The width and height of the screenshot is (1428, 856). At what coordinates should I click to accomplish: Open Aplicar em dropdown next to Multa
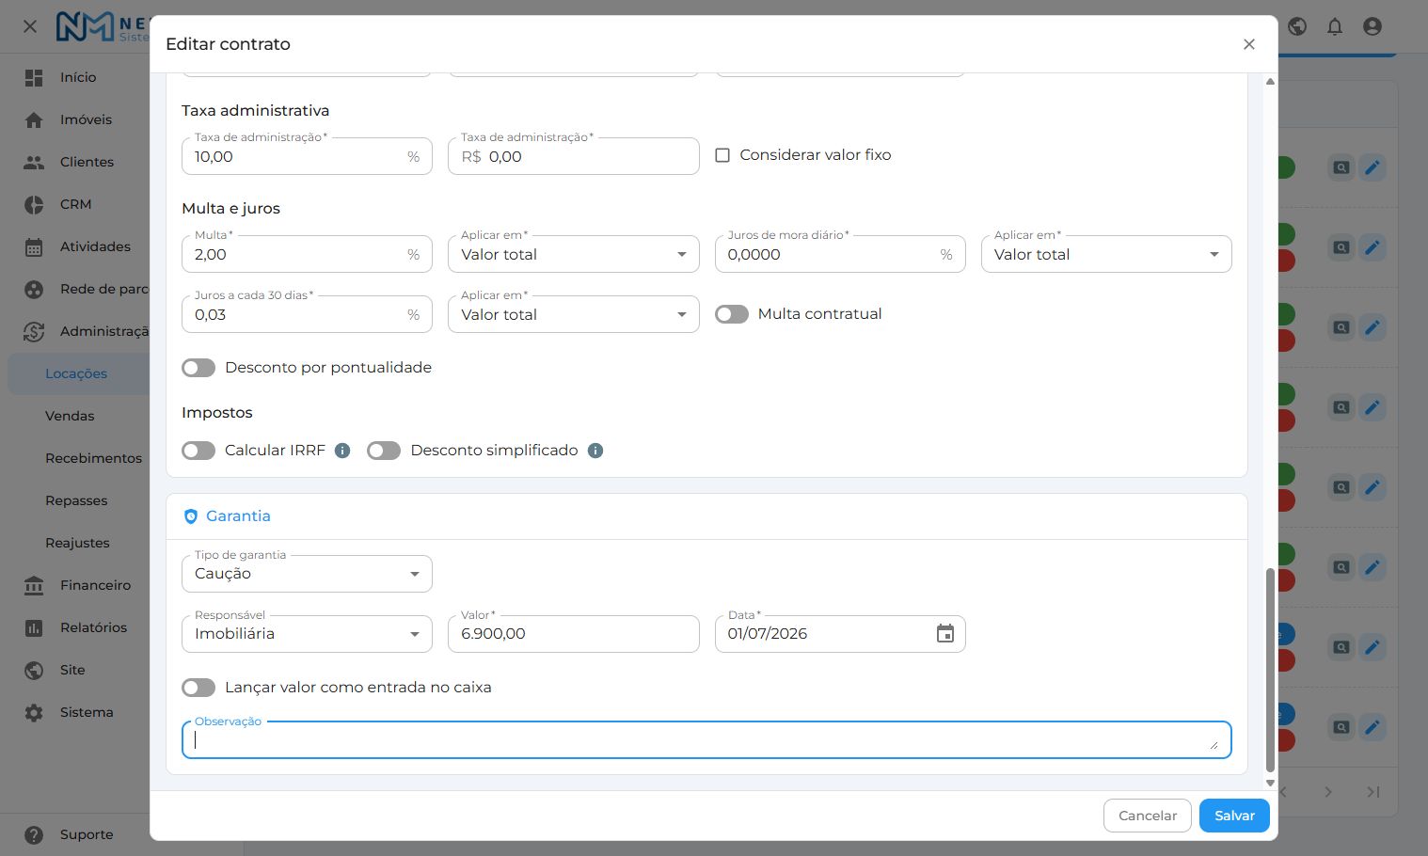(574, 254)
